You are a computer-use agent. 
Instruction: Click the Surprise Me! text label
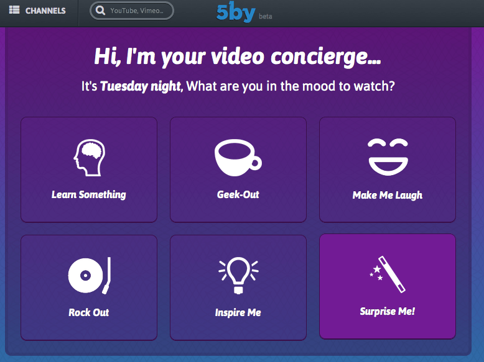(388, 311)
